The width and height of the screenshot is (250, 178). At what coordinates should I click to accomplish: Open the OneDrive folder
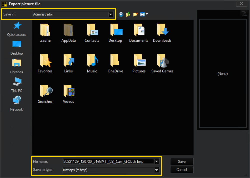[115, 63]
